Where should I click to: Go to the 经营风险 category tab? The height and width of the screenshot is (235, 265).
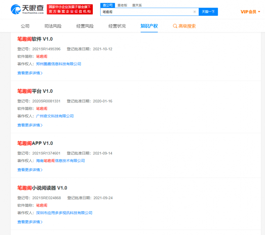point(85,26)
